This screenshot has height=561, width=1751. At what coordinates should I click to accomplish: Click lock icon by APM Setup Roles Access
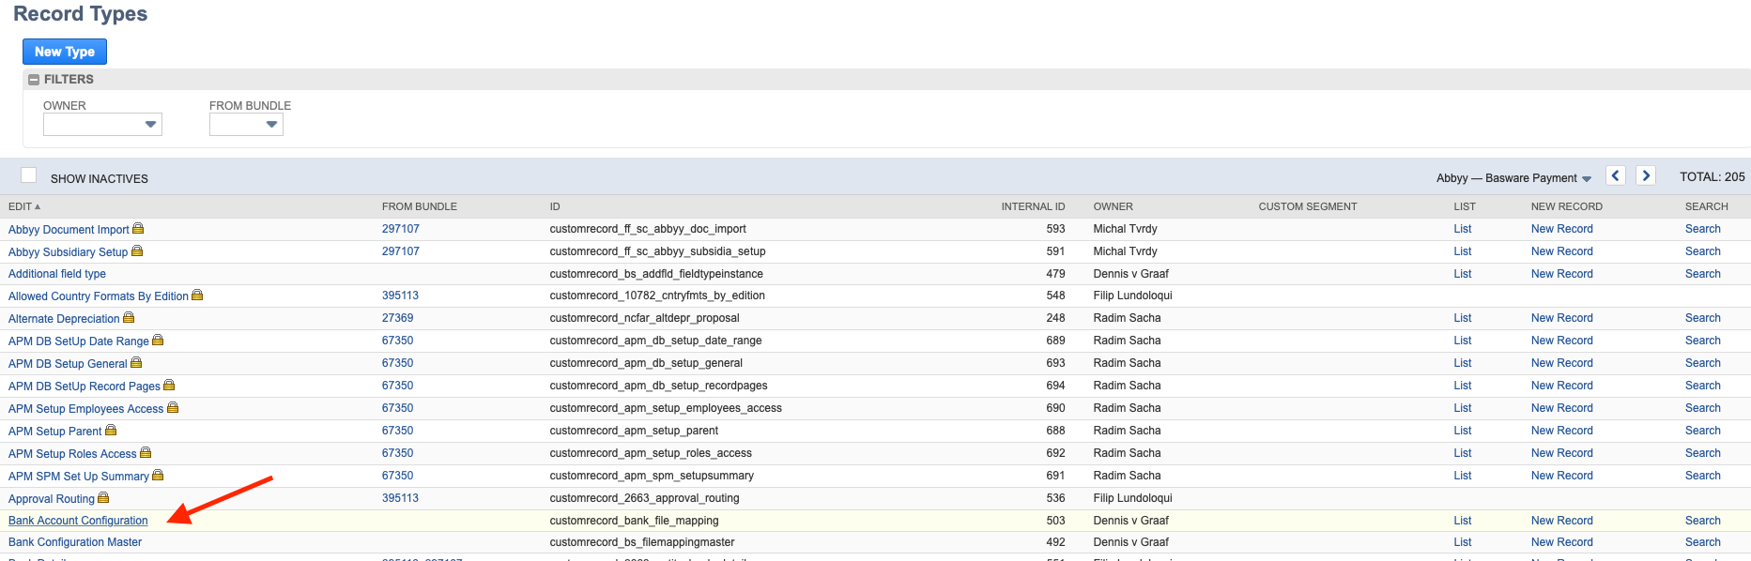(x=146, y=453)
